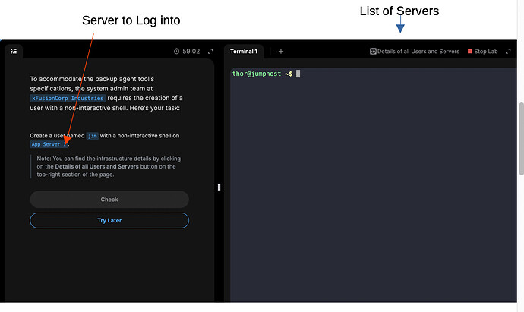Open Details of all Users and Servers
Image resolution: width=524 pixels, height=312 pixels.
(x=418, y=52)
